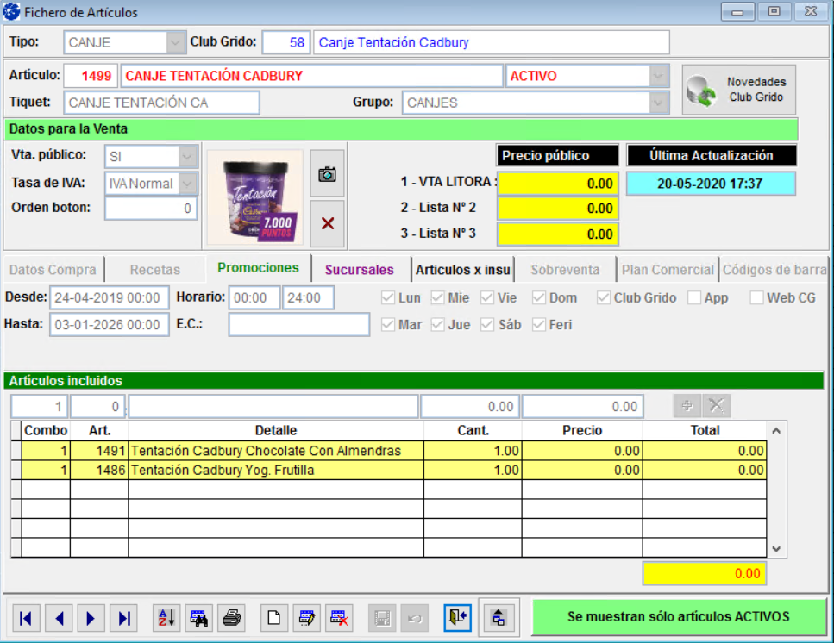The height and width of the screenshot is (643, 834).
Task: Click the Desde date field
Action: [109, 297]
